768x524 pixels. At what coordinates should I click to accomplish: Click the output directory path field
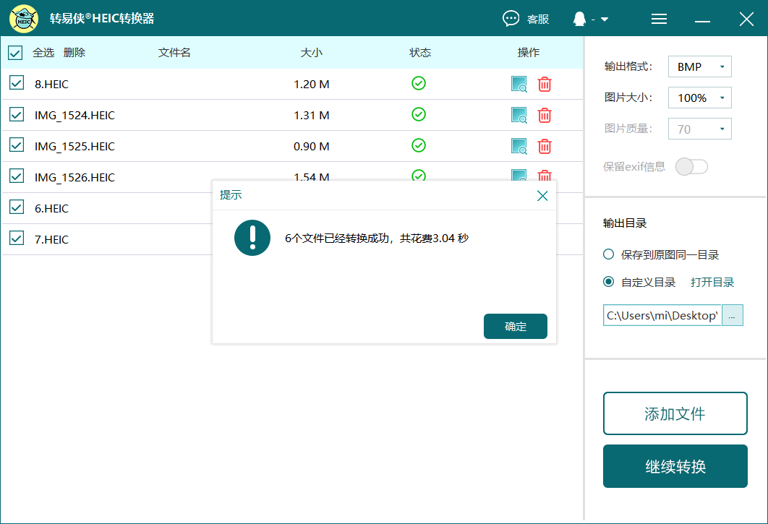pos(662,315)
